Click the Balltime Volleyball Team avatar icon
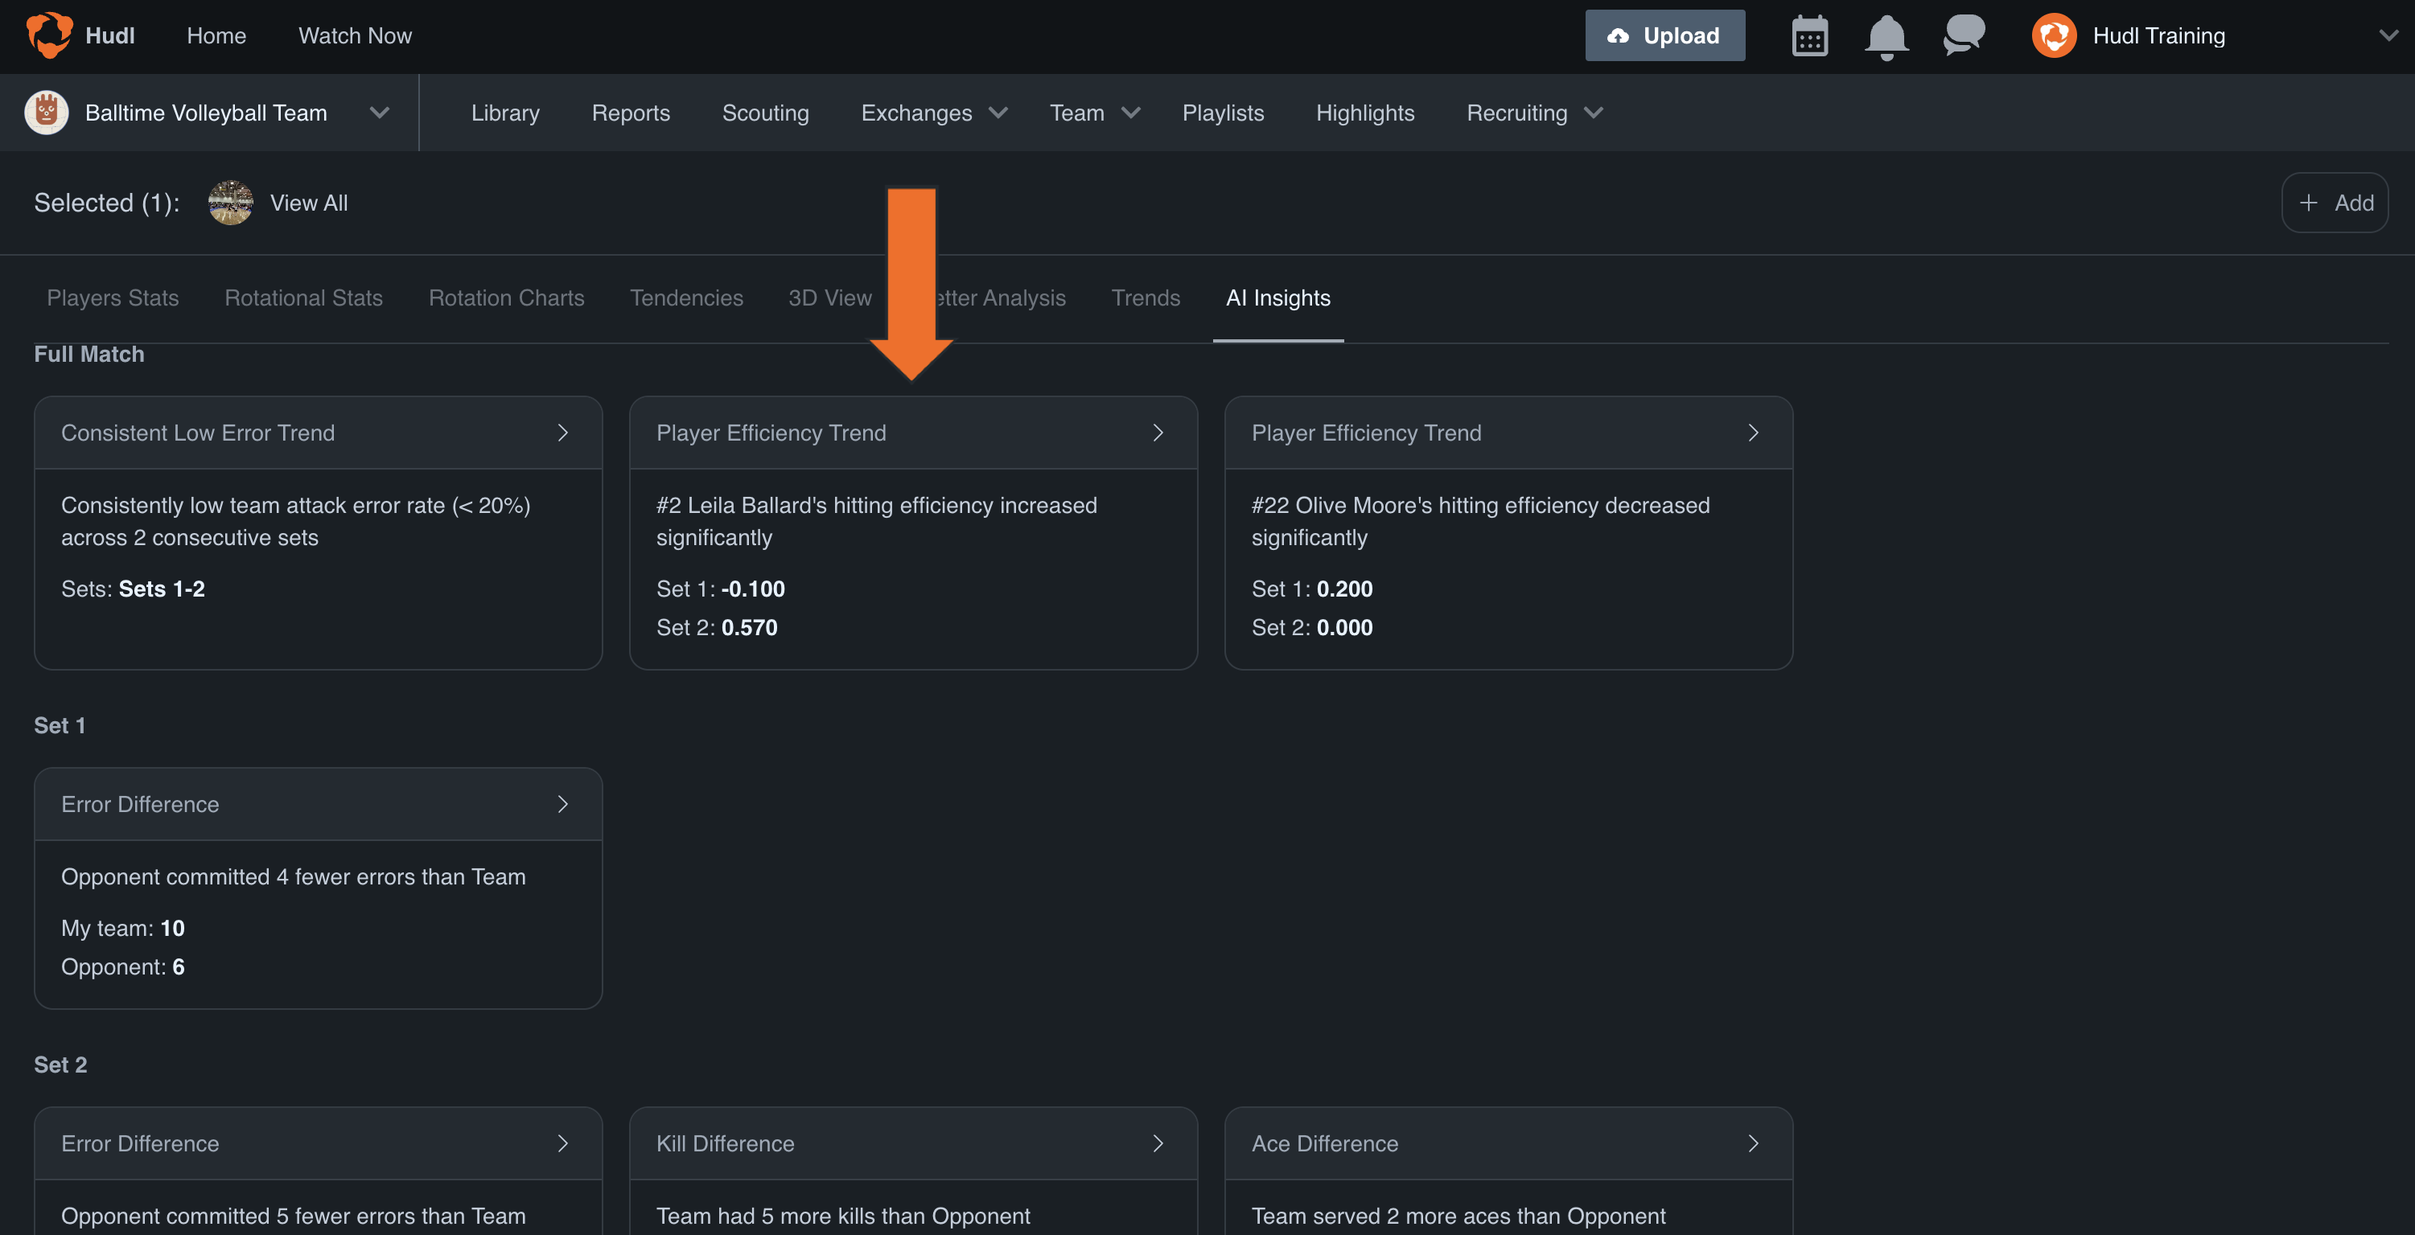 click(x=47, y=113)
